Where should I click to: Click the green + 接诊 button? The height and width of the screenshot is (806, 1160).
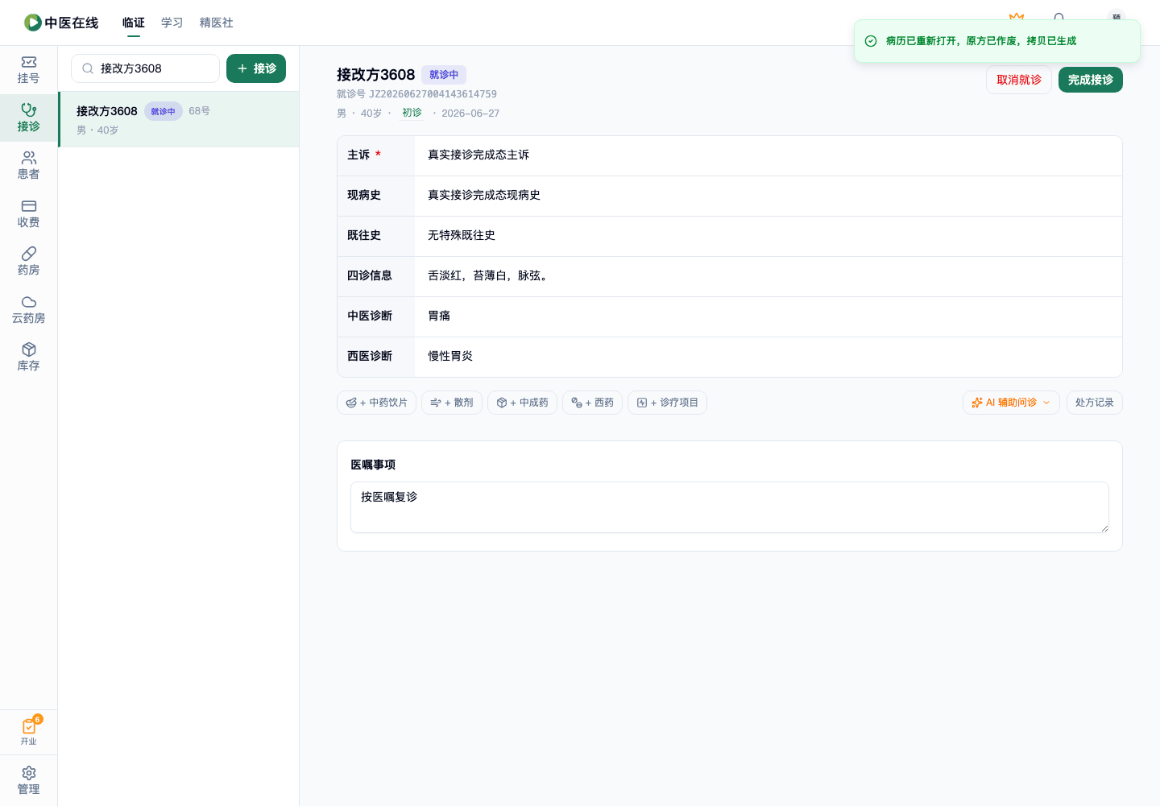pos(256,68)
